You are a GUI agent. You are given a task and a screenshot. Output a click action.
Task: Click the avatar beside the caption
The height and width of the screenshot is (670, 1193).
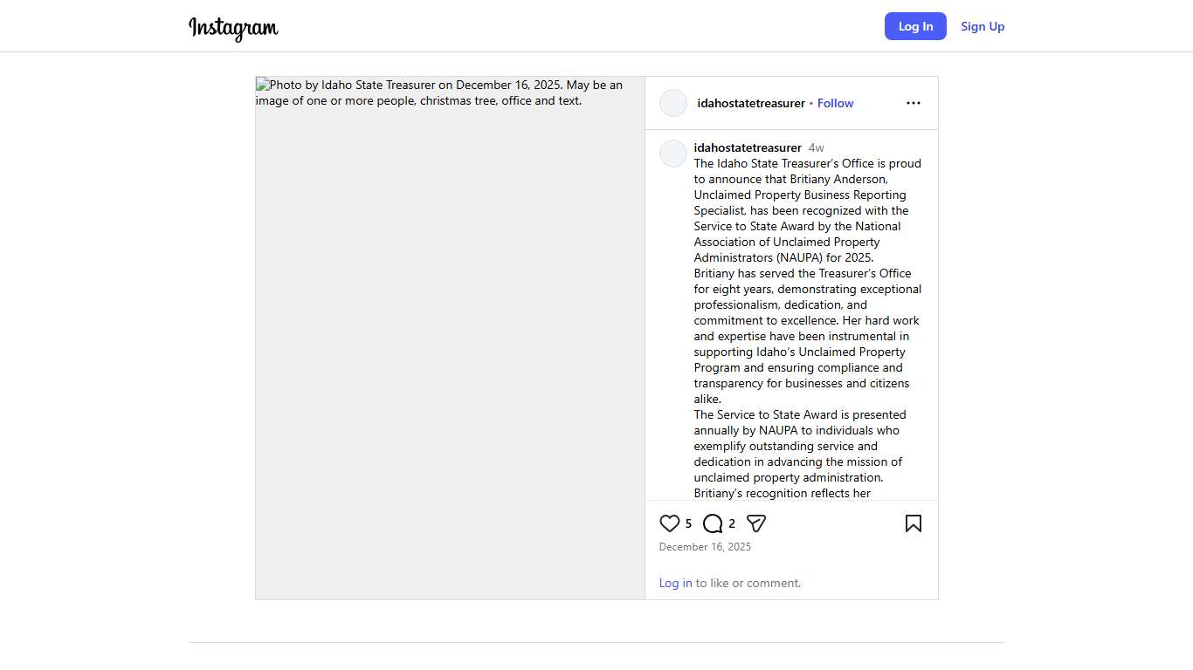(673, 154)
